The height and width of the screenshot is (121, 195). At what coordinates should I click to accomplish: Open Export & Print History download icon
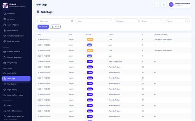point(5,95)
